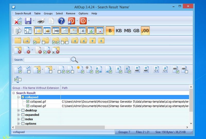Click the folder icon with two empty checkboxes
The width and height of the screenshot is (206, 139).
point(65,41)
